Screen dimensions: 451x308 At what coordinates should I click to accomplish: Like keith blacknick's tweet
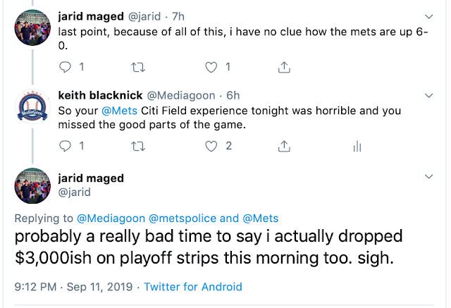[210, 147]
